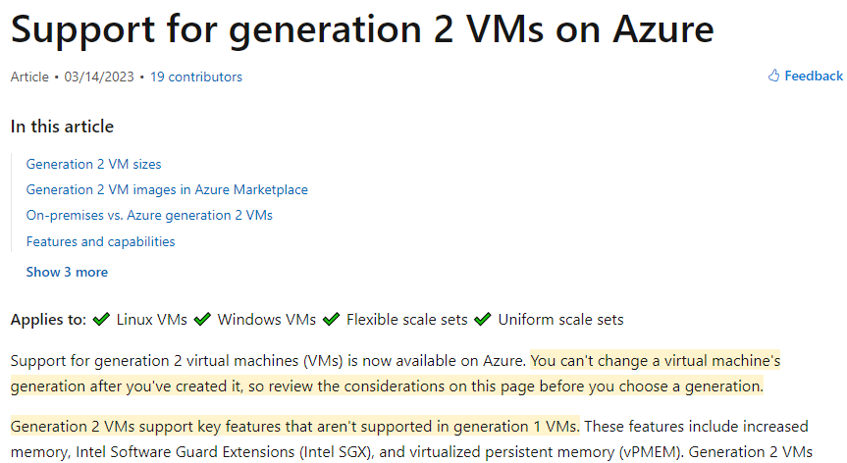Click the green checkmark beside Windows VMs
The height and width of the screenshot is (463, 847).
click(x=202, y=320)
